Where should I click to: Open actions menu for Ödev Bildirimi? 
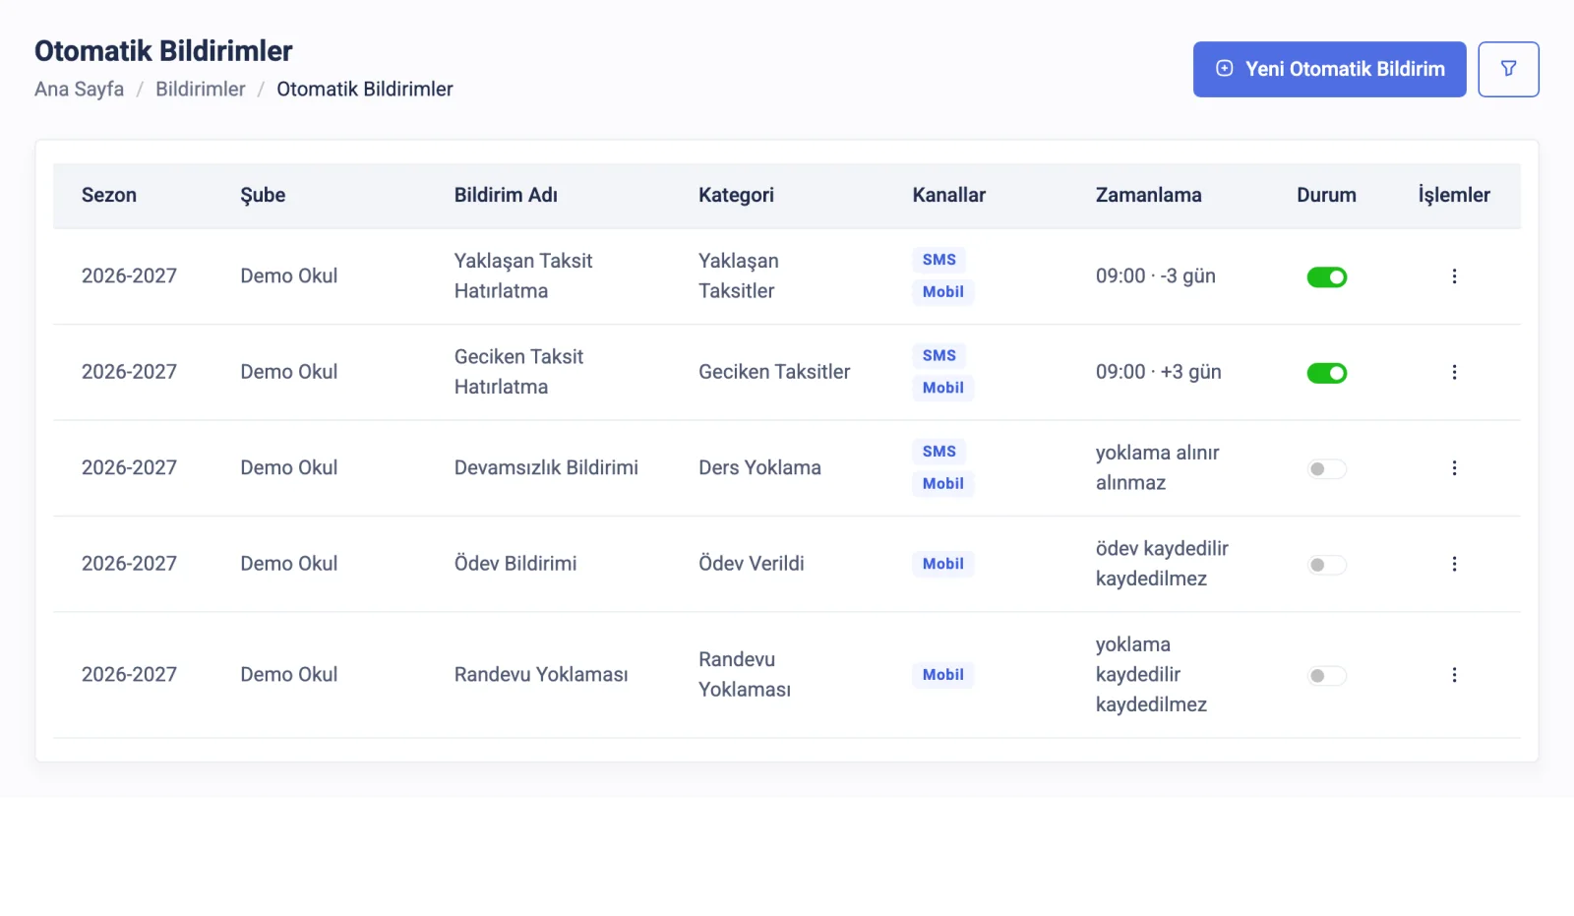click(x=1454, y=564)
